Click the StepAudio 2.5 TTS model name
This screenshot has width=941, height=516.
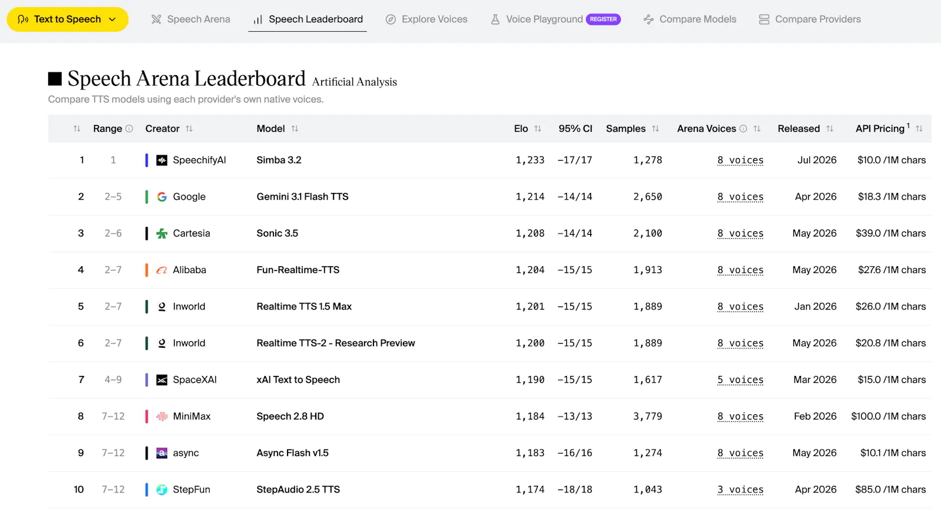coord(298,490)
